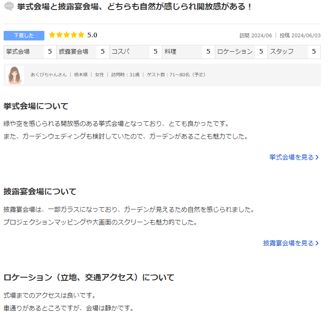
Task: Click the 挙式会場について section heading
Action: pyautogui.click(x=36, y=106)
